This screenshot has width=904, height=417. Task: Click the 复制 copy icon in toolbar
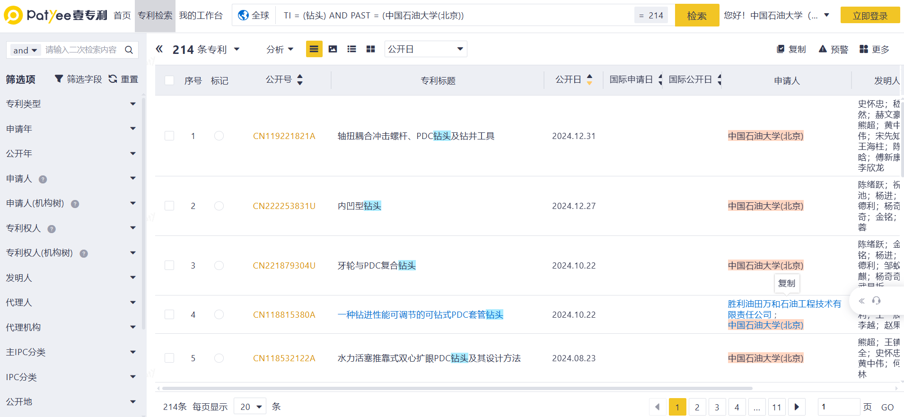pyautogui.click(x=781, y=49)
